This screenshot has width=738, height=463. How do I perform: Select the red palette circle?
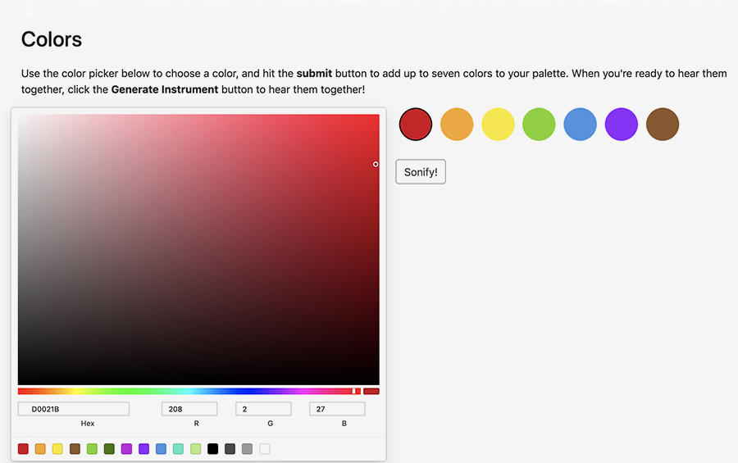click(x=416, y=125)
